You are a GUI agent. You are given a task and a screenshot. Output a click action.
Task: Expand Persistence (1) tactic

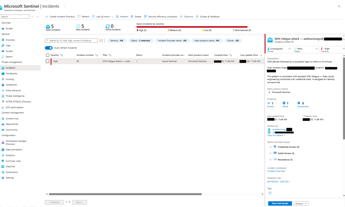270,160
